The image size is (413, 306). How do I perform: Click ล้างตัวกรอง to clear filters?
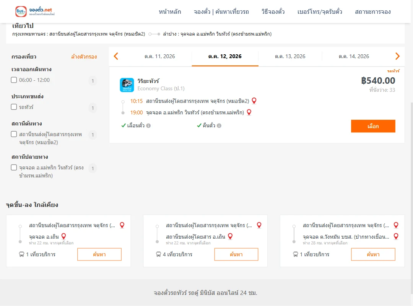point(84,57)
